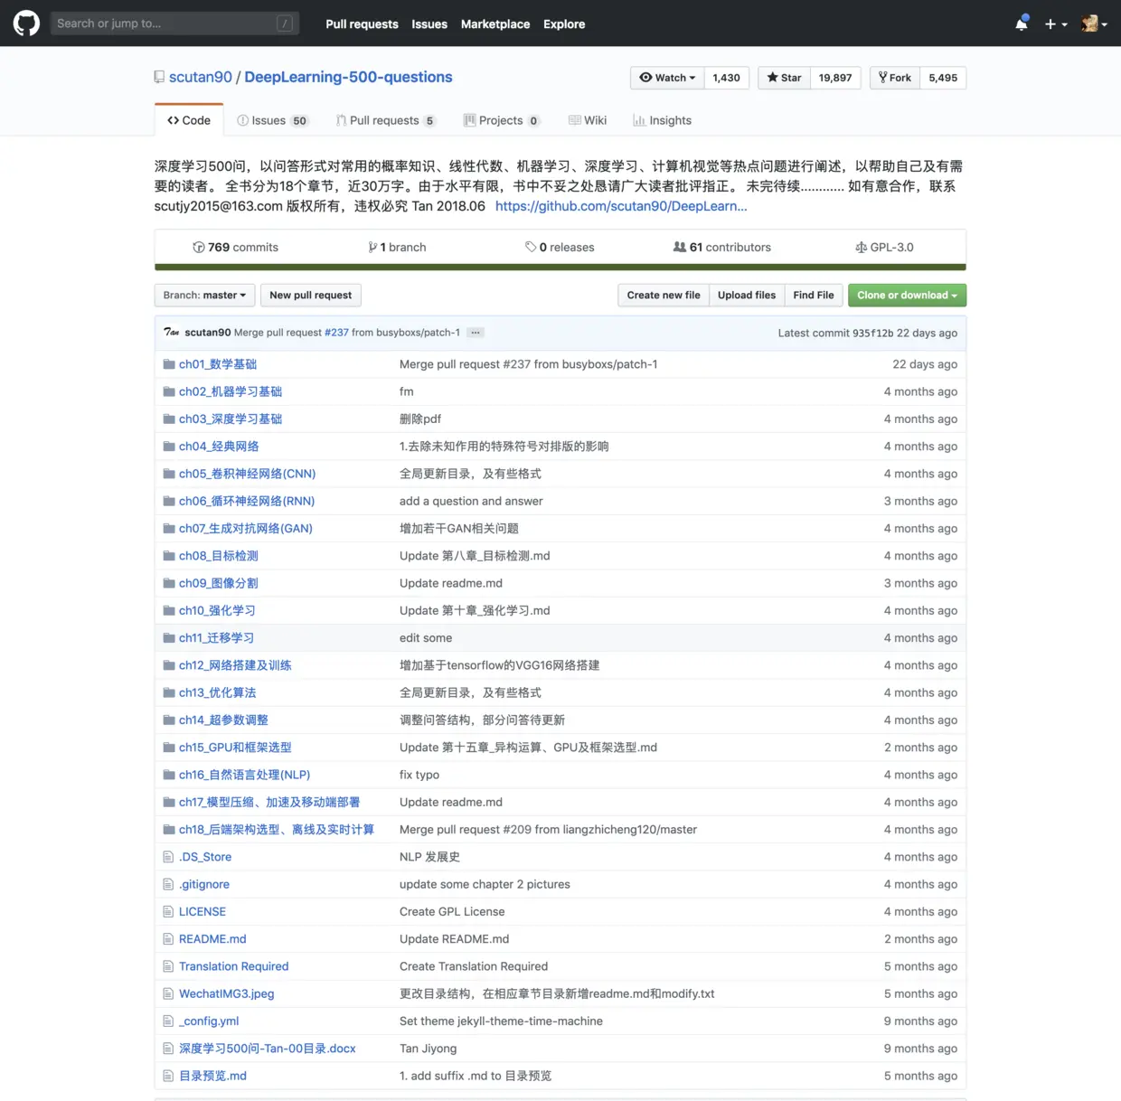
Task: Star this repository
Action: [x=784, y=78]
